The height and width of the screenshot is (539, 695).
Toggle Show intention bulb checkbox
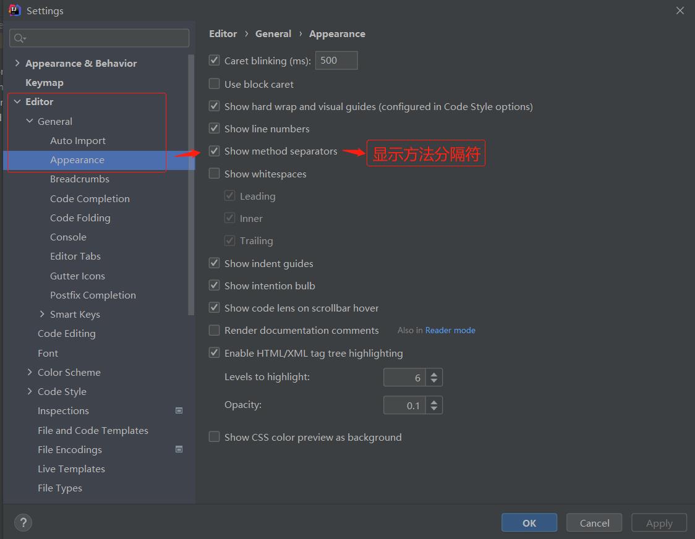pos(214,285)
